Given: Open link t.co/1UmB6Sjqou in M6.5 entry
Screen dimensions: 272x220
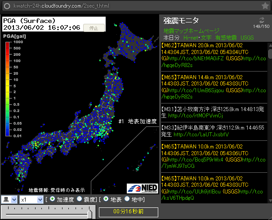Looking at the screenshot, I should click(196, 90).
